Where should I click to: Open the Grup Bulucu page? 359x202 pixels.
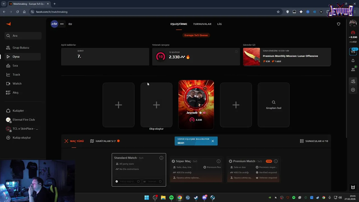pos(22,48)
